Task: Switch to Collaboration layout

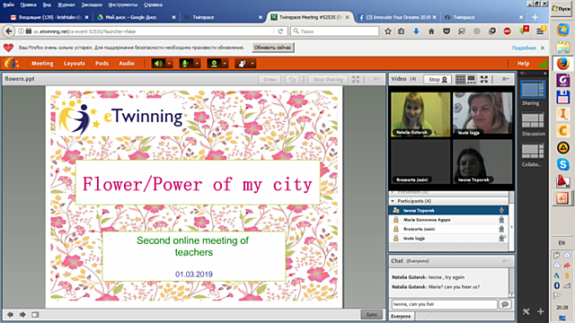Action: tap(533, 152)
